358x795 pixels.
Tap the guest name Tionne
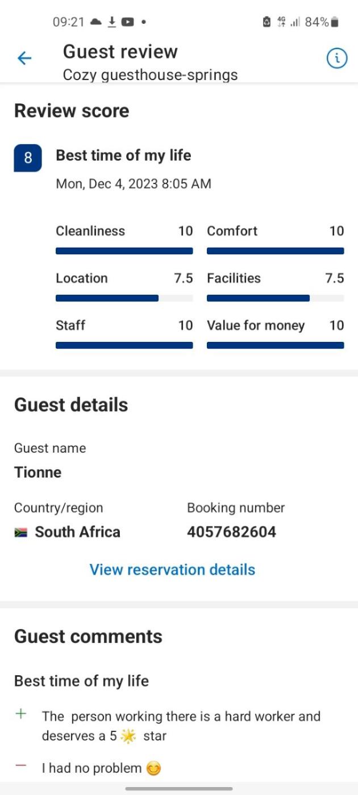38,472
